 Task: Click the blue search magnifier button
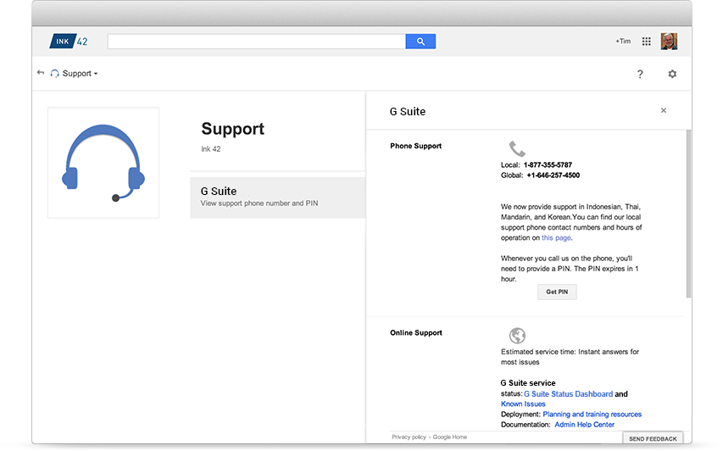420,42
